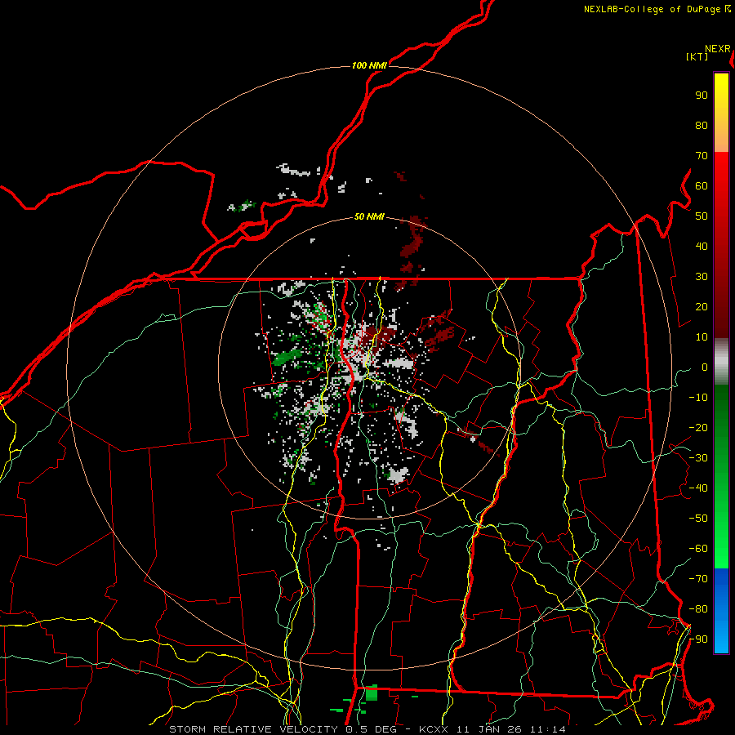Click the NEXLAB-College of DuPage credit text

[x=657, y=9]
